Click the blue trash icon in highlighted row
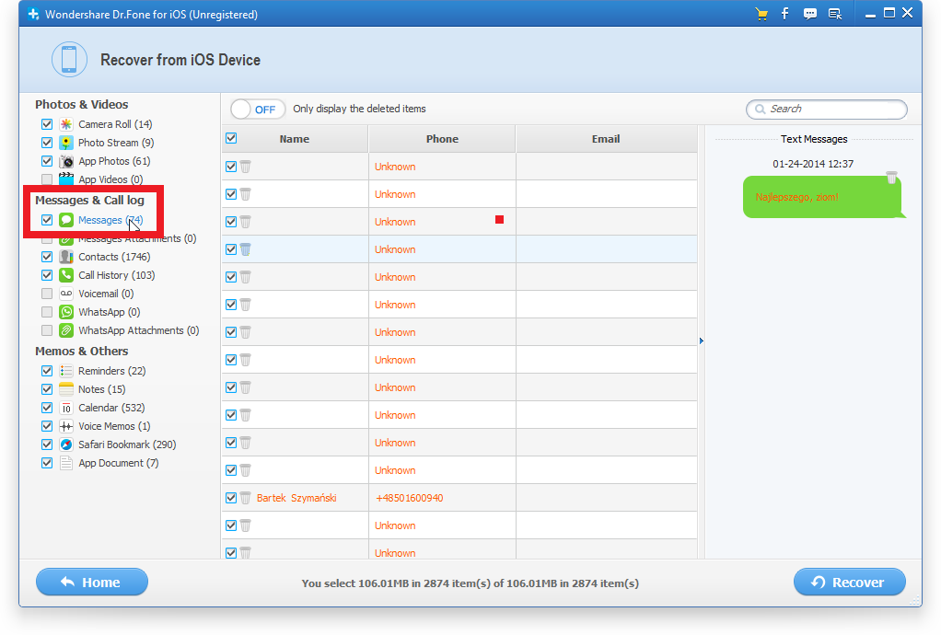 246,249
